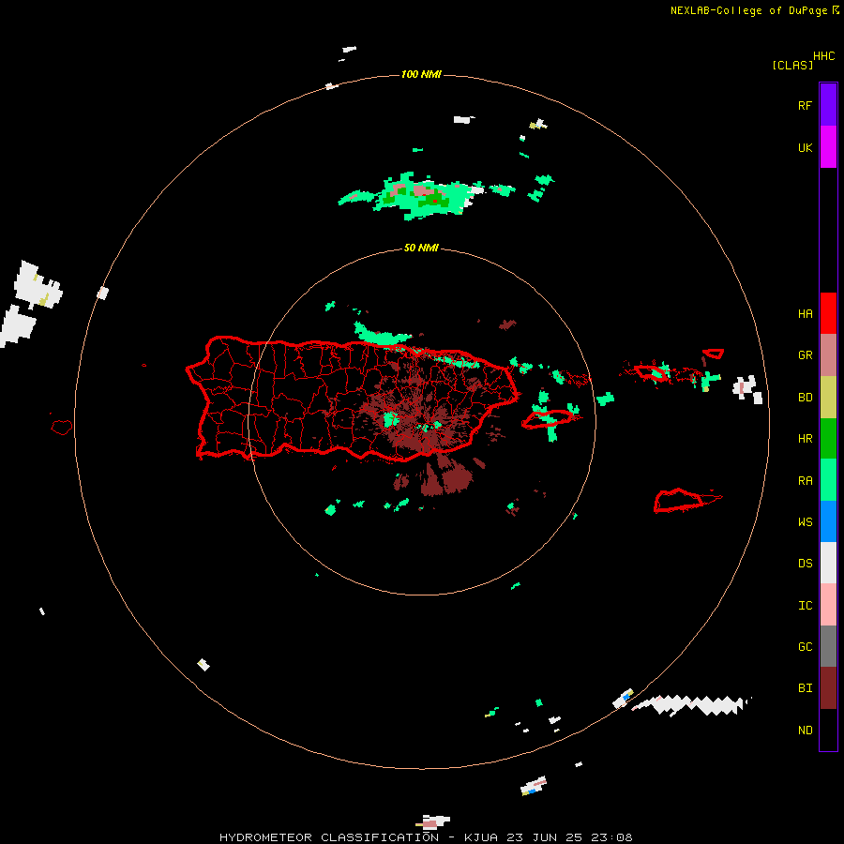Click the blue WS wet snow swatch
Image resolution: width=844 pixels, height=844 pixels.
tap(828, 521)
